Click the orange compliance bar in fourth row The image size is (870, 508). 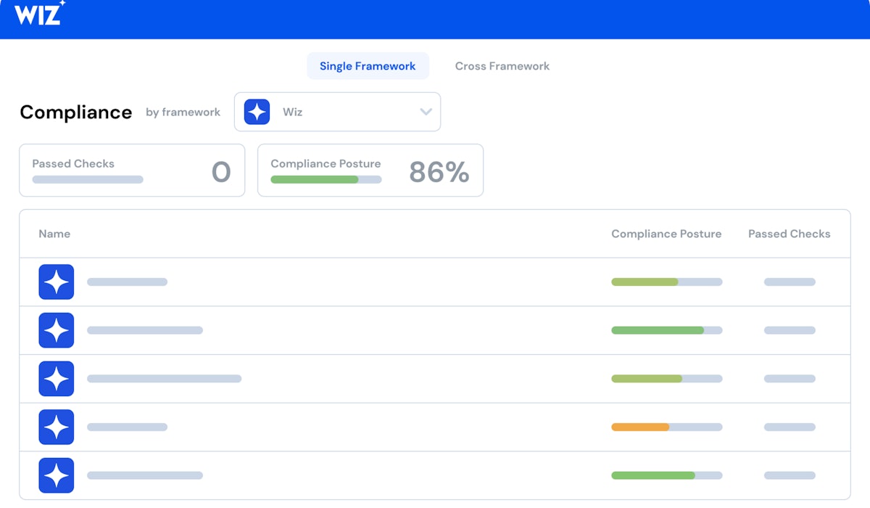[640, 427]
